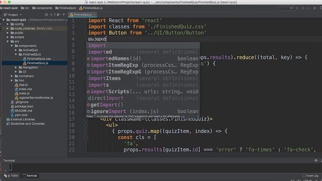Collapse the components folder

point(12,46)
